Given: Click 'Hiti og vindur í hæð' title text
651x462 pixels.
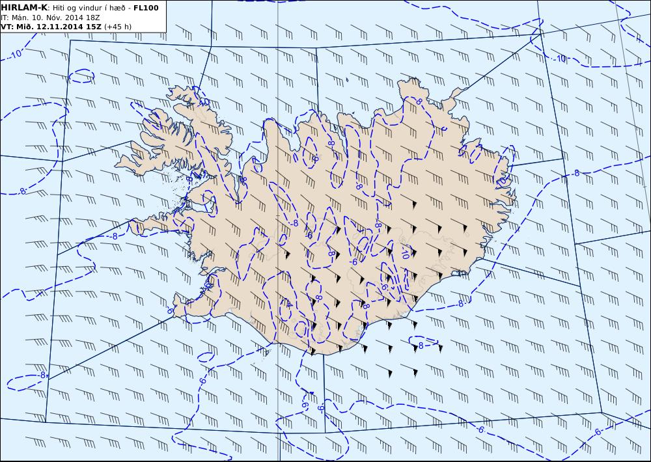Looking at the screenshot, I should (89, 8).
